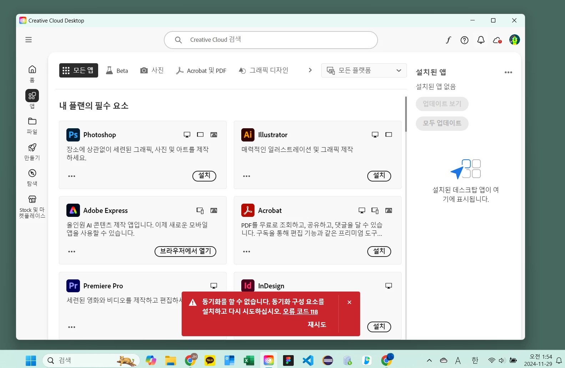The height and width of the screenshot is (368, 565).
Task: Click the taskbar 검색 box
Action: (91, 360)
